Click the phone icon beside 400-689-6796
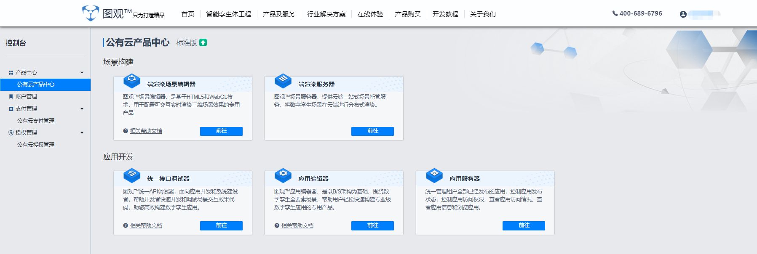Viewport: 757px width, 254px height. [615, 13]
